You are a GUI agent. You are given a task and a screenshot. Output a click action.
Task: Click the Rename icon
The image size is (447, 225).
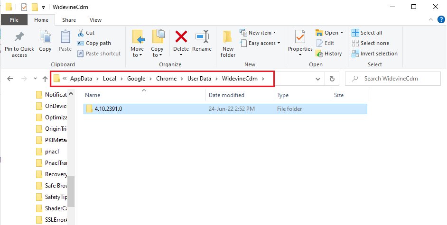pyautogui.click(x=202, y=37)
